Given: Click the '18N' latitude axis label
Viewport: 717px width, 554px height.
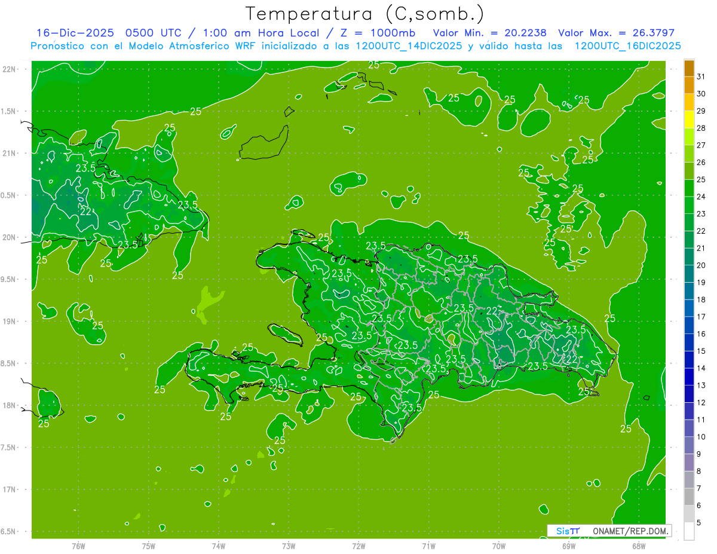Looking at the screenshot, I should point(10,405).
